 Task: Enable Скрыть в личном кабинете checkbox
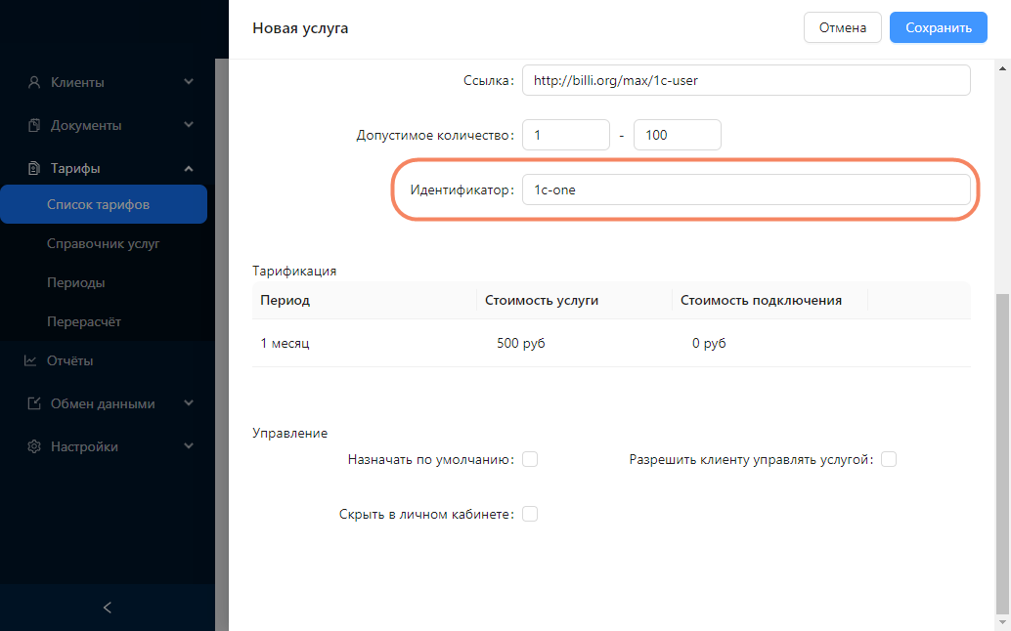coord(530,514)
